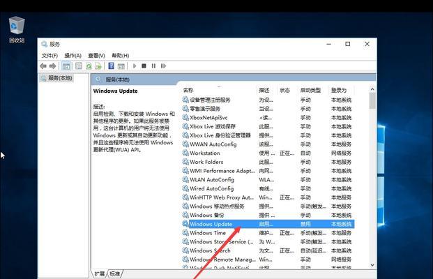Screen dimensions: 433x279
Task: Click the Services window title icon
Action: pyautogui.click(x=44, y=44)
